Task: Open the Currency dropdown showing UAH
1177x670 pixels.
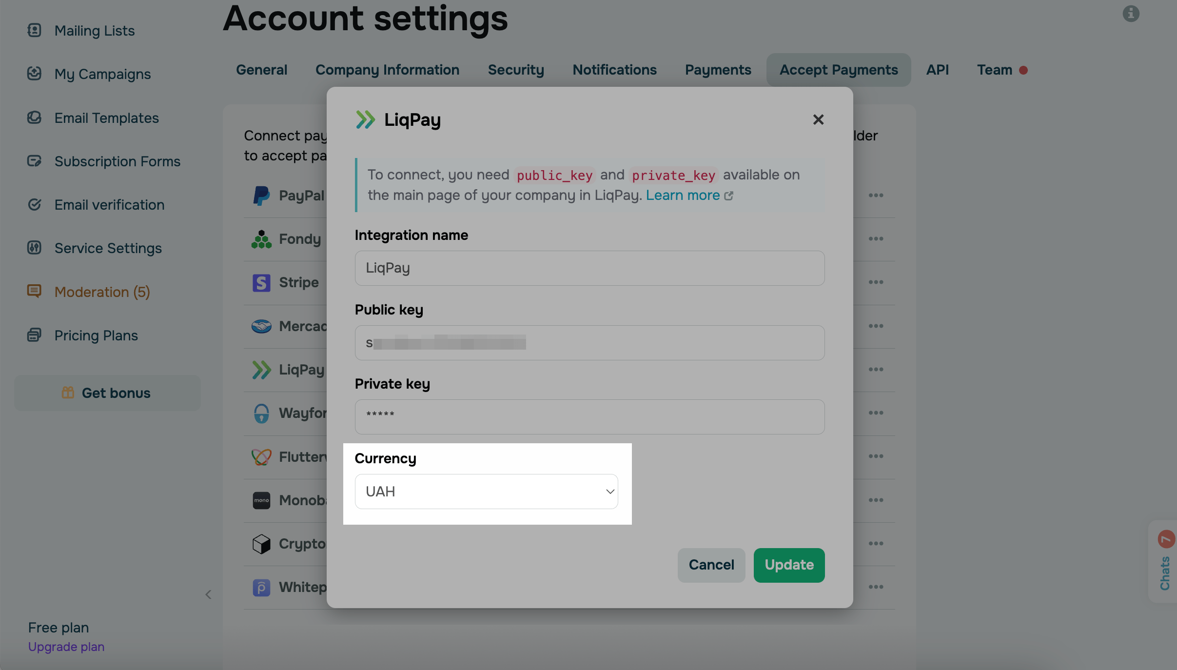Action: 486,491
